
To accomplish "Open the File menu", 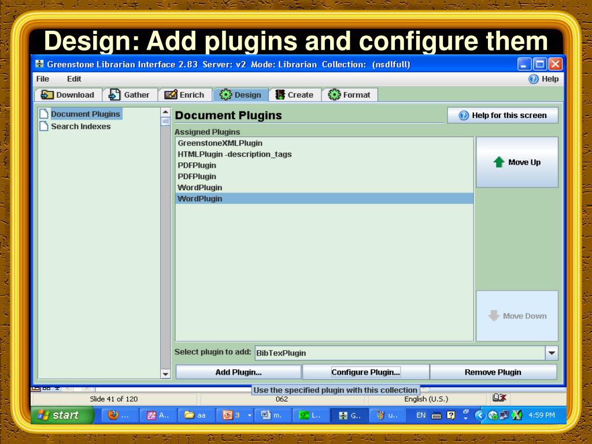I will point(43,79).
